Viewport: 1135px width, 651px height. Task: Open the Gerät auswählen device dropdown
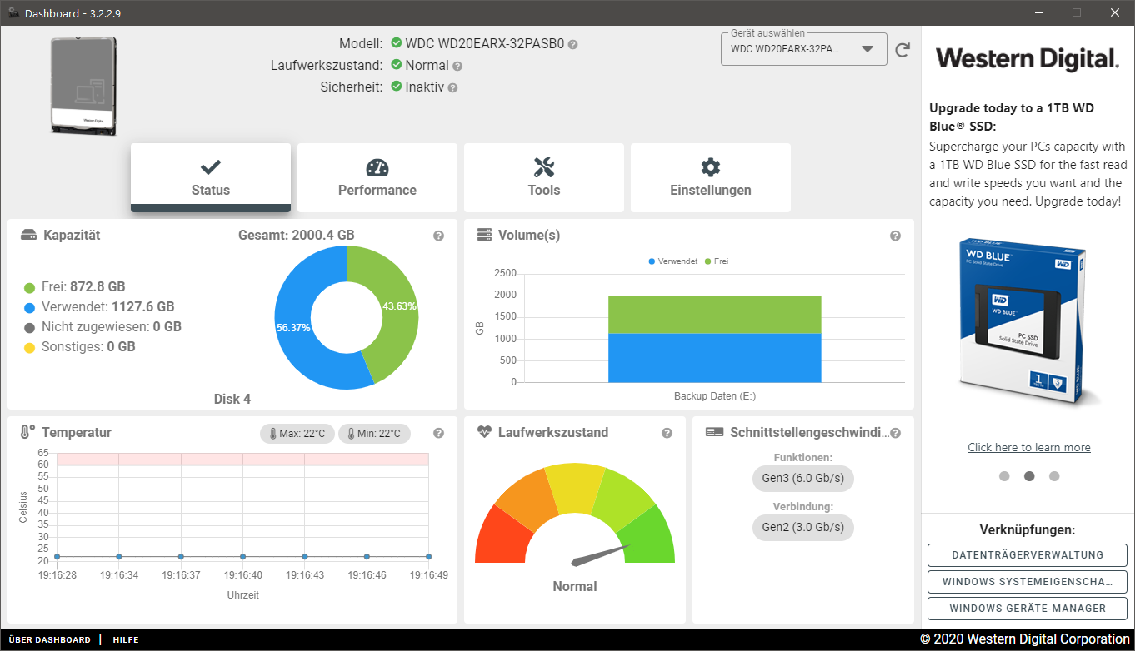[x=803, y=49]
